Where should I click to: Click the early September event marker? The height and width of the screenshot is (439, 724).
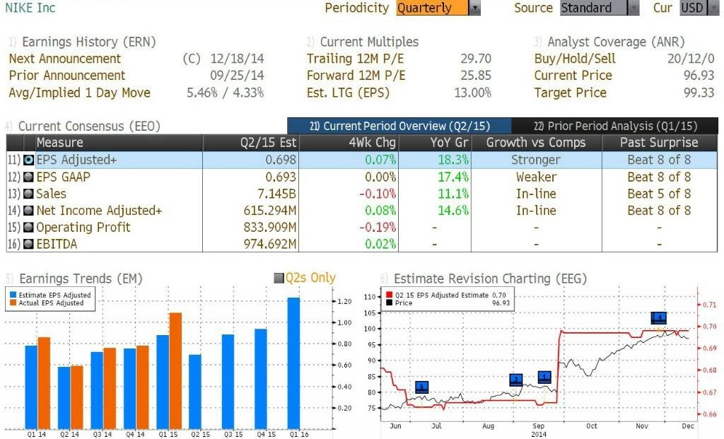click(x=515, y=380)
